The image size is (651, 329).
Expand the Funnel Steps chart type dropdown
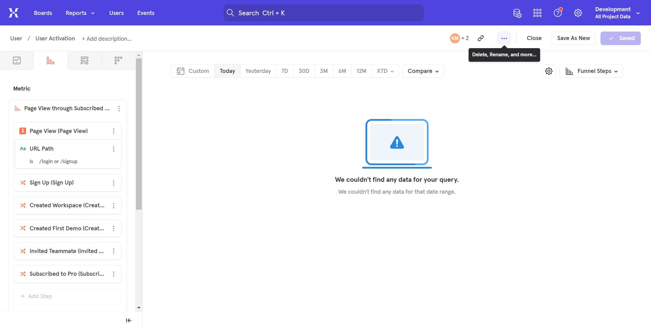coord(591,71)
